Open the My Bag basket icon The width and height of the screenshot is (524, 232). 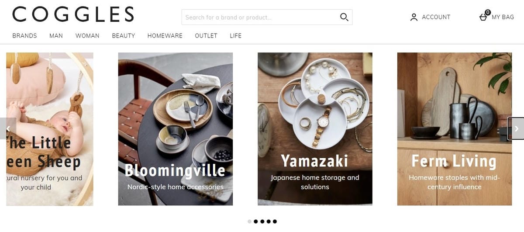click(483, 17)
